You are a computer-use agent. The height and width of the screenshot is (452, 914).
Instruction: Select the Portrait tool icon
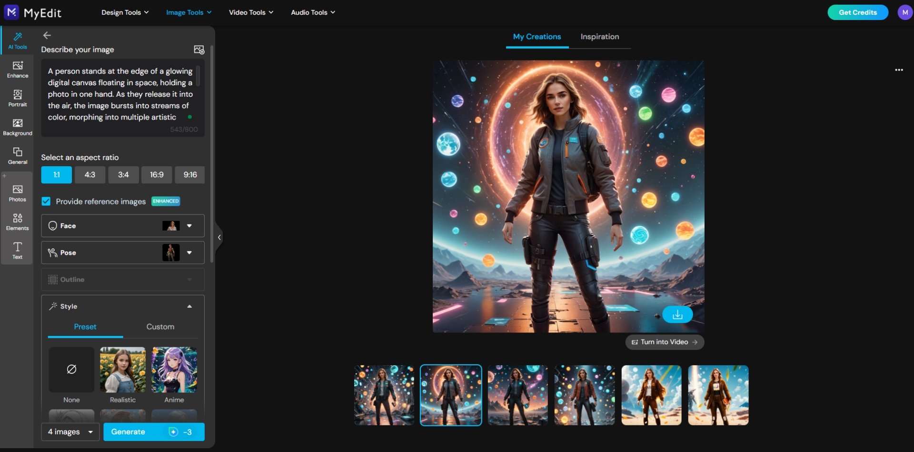click(18, 98)
